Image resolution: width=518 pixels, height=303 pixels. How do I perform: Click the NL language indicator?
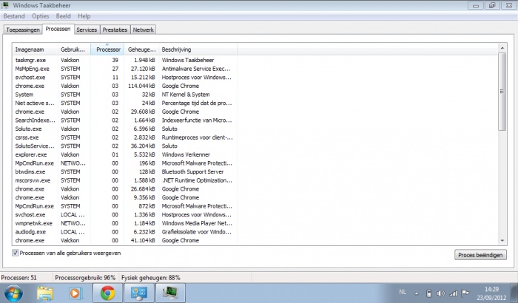coord(403,292)
